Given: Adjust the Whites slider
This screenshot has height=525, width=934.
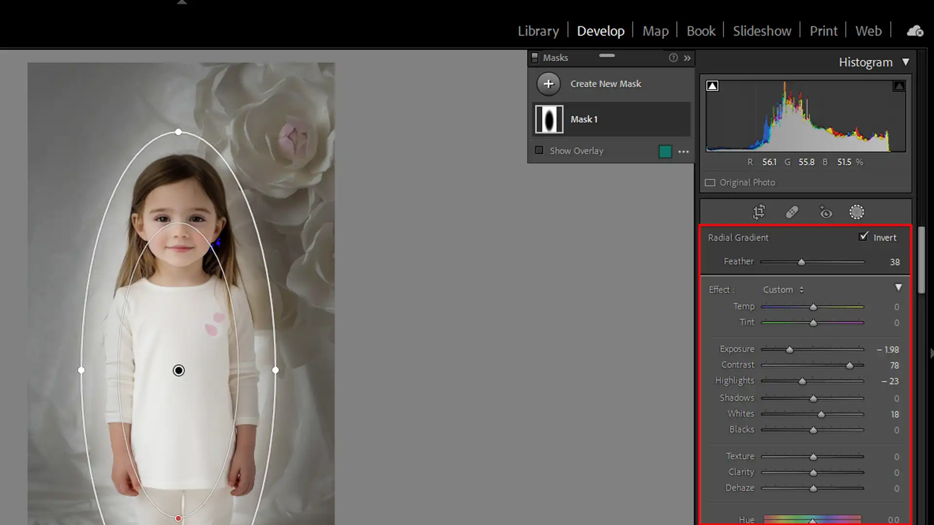Looking at the screenshot, I should pos(812,414).
